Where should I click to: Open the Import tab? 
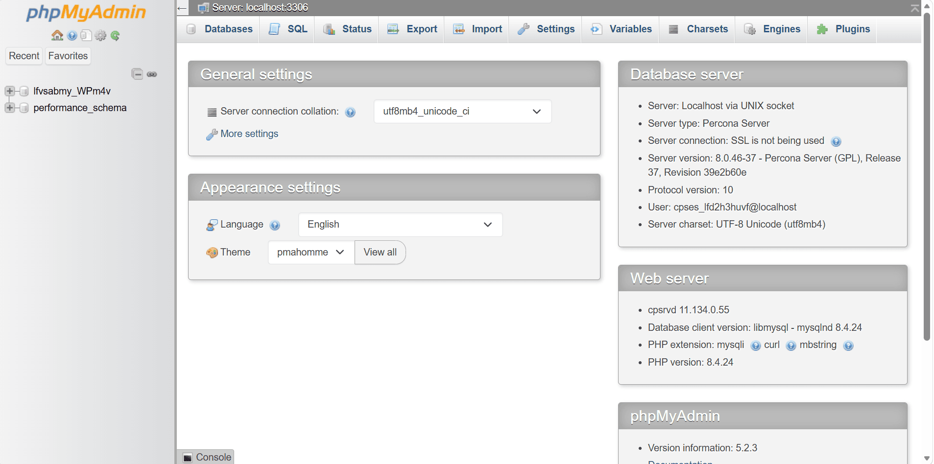478,29
